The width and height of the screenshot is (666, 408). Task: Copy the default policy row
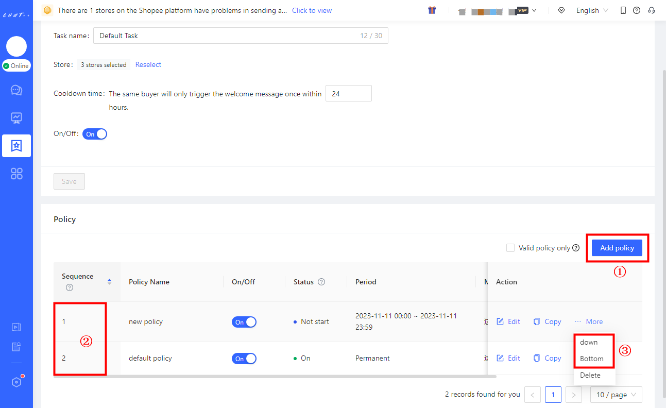point(547,358)
